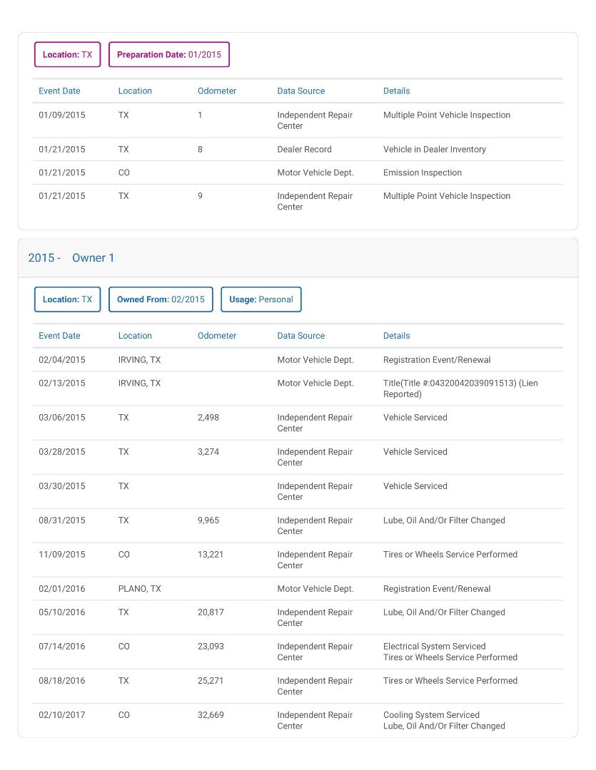Image resolution: width=596 pixels, height=770 pixels.
Task: Click Odometer column header in top table
Action: click(217, 91)
